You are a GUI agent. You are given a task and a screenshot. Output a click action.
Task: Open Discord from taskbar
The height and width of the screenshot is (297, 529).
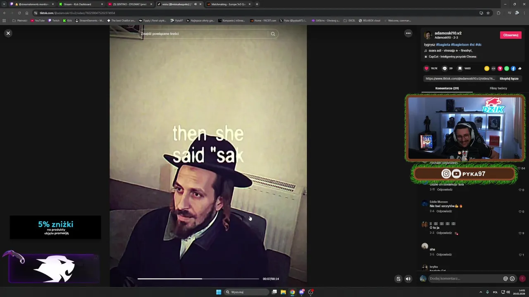click(x=302, y=292)
